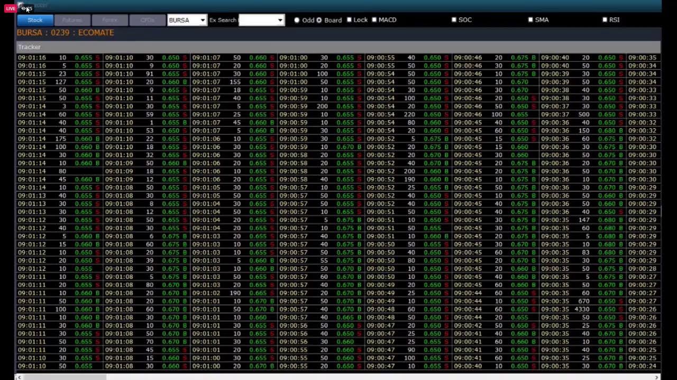Click the trade volume 500 cell

(584, 115)
